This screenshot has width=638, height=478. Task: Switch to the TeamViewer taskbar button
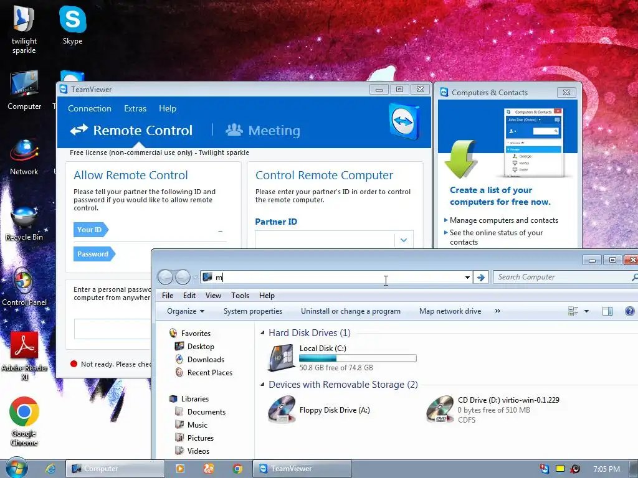[x=302, y=469]
